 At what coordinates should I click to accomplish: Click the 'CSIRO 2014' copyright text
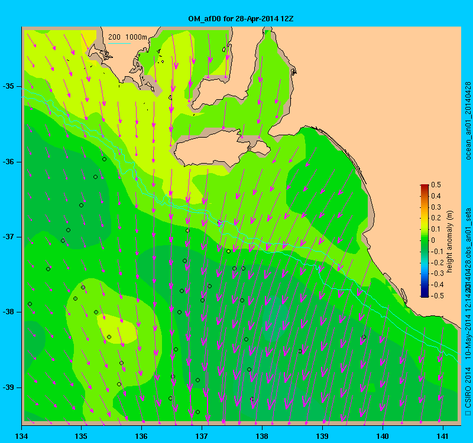[468, 387]
